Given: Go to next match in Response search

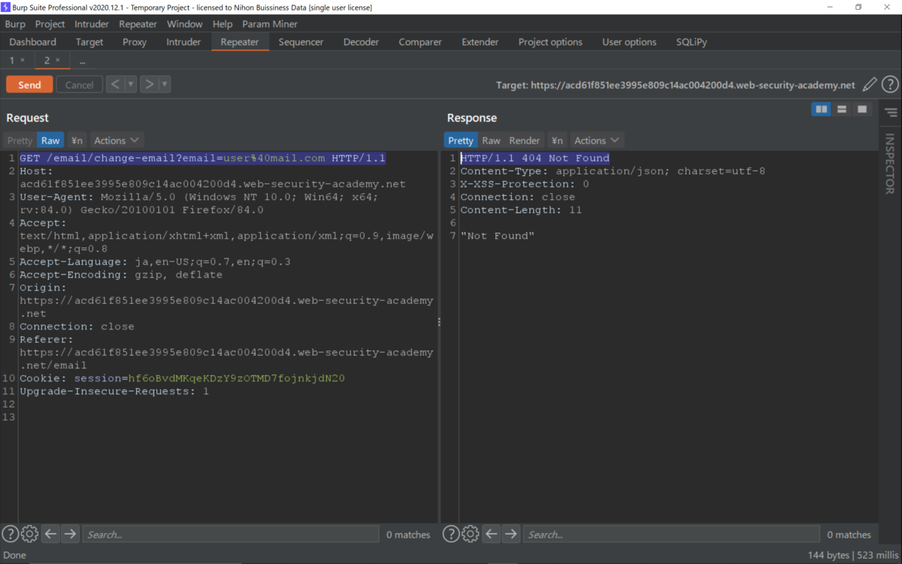Looking at the screenshot, I should 511,534.
